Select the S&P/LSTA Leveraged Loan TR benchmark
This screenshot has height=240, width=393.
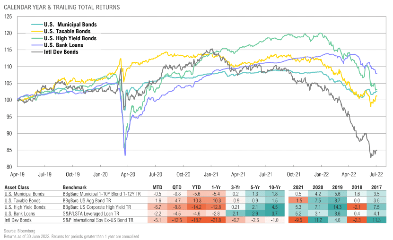91,214
